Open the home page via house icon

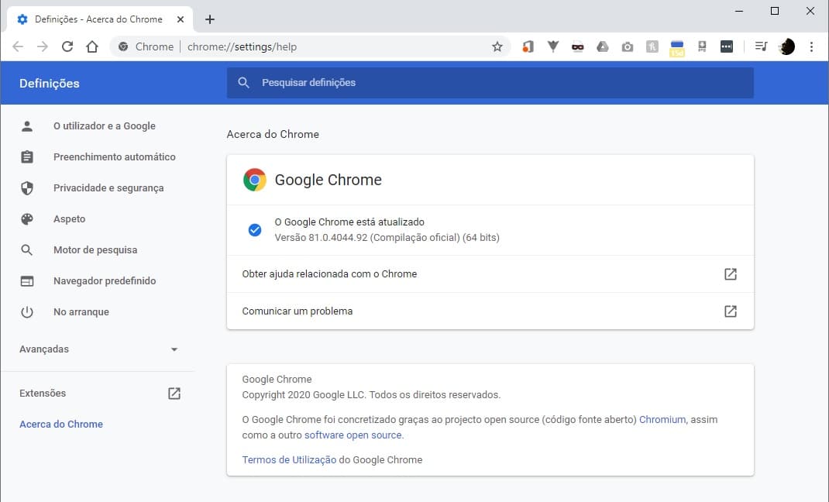click(x=92, y=46)
